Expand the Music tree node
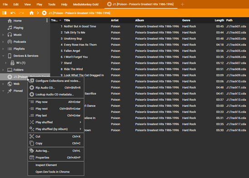The width and height of the screenshot is (249, 178). click(x=3, y=35)
